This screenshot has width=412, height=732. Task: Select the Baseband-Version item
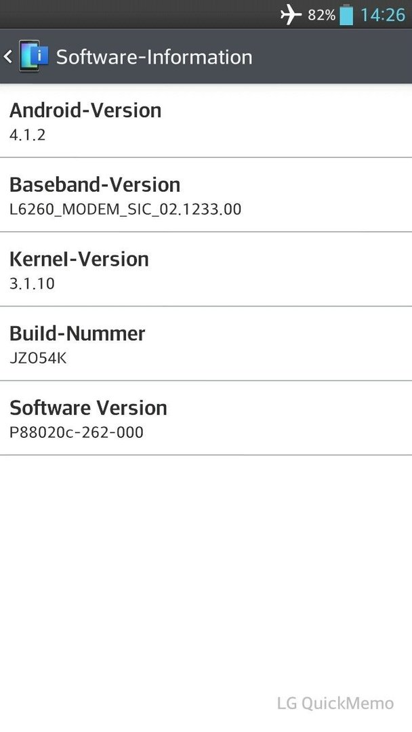(206, 195)
